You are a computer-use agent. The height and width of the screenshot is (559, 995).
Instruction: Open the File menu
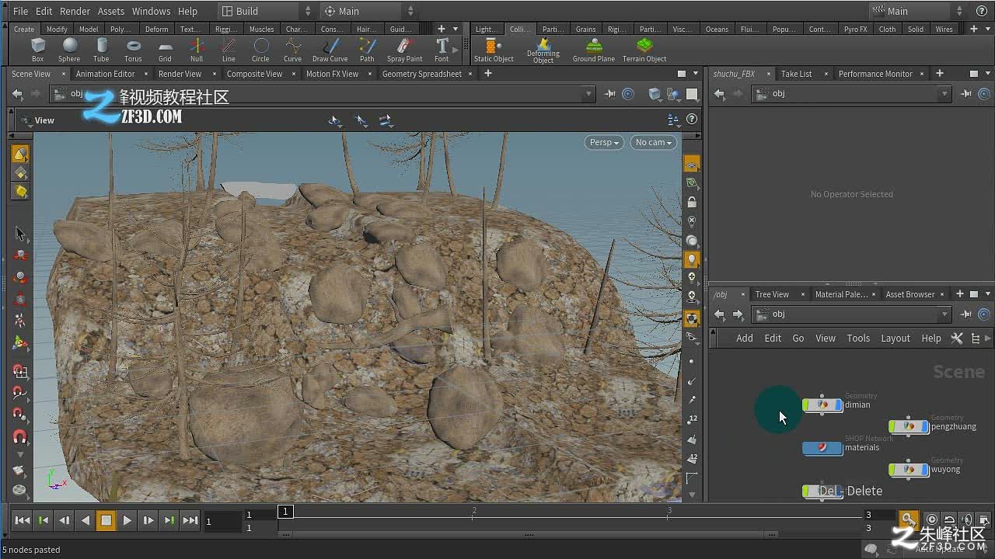tap(20, 11)
